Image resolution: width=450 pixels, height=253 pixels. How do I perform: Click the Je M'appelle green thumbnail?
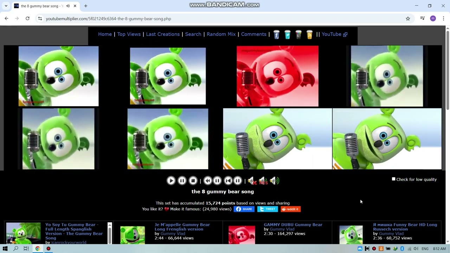click(133, 235)
